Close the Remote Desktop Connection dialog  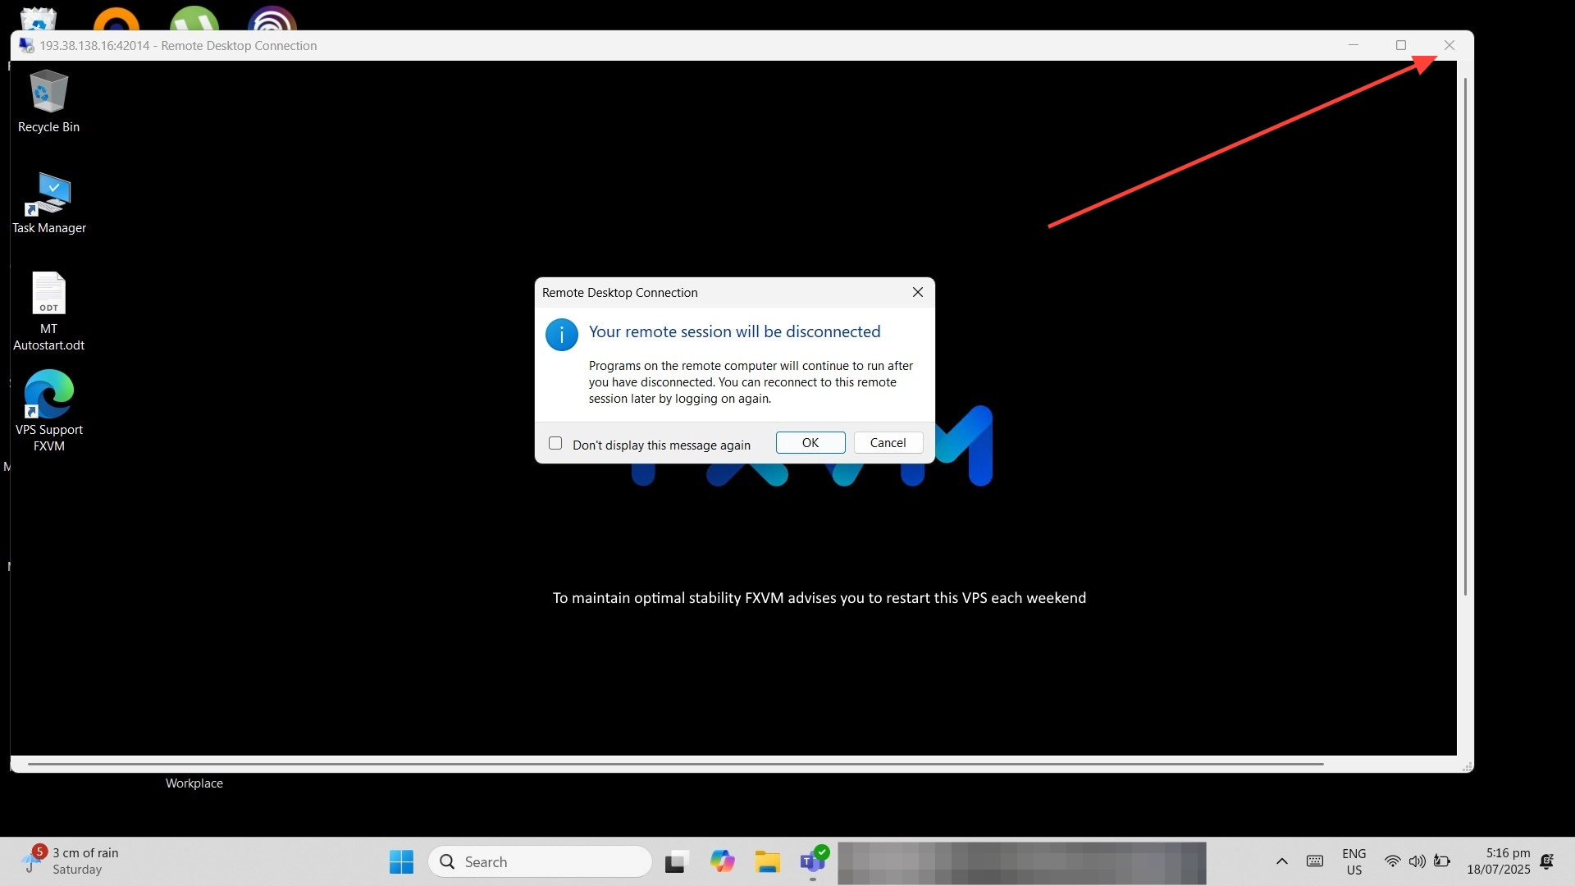918,292
